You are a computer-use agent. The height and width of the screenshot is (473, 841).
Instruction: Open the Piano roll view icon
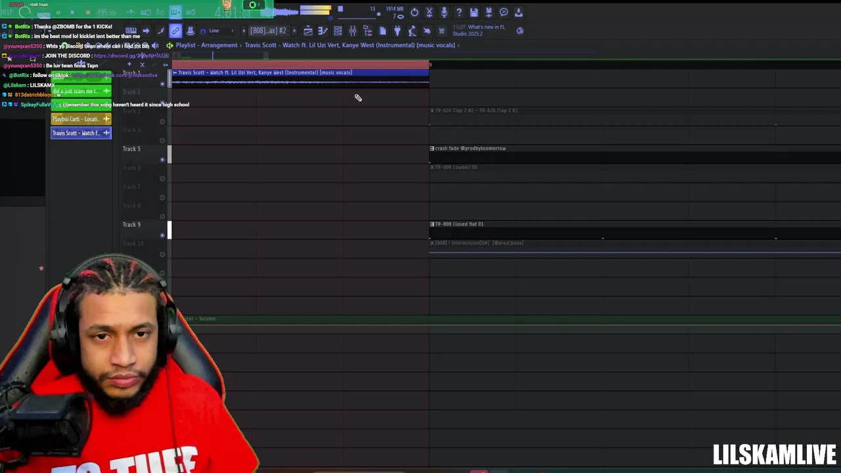tap(323, 31)
